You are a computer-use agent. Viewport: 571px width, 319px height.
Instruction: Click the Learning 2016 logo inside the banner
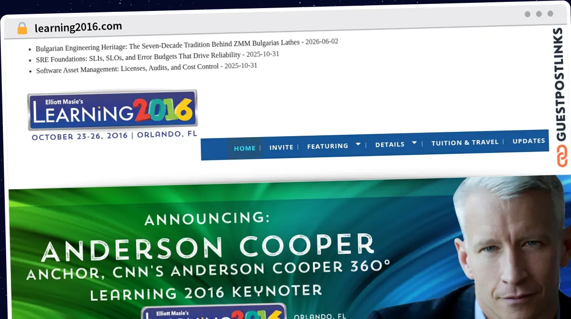pyautogui.click(x=214, y=311)
